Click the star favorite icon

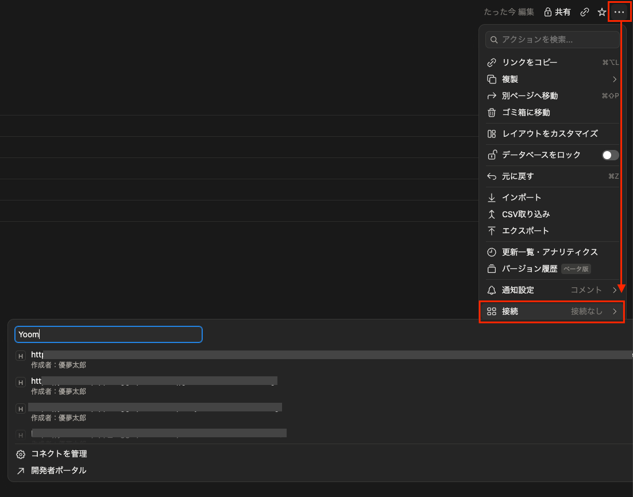(x=602, y=12)
